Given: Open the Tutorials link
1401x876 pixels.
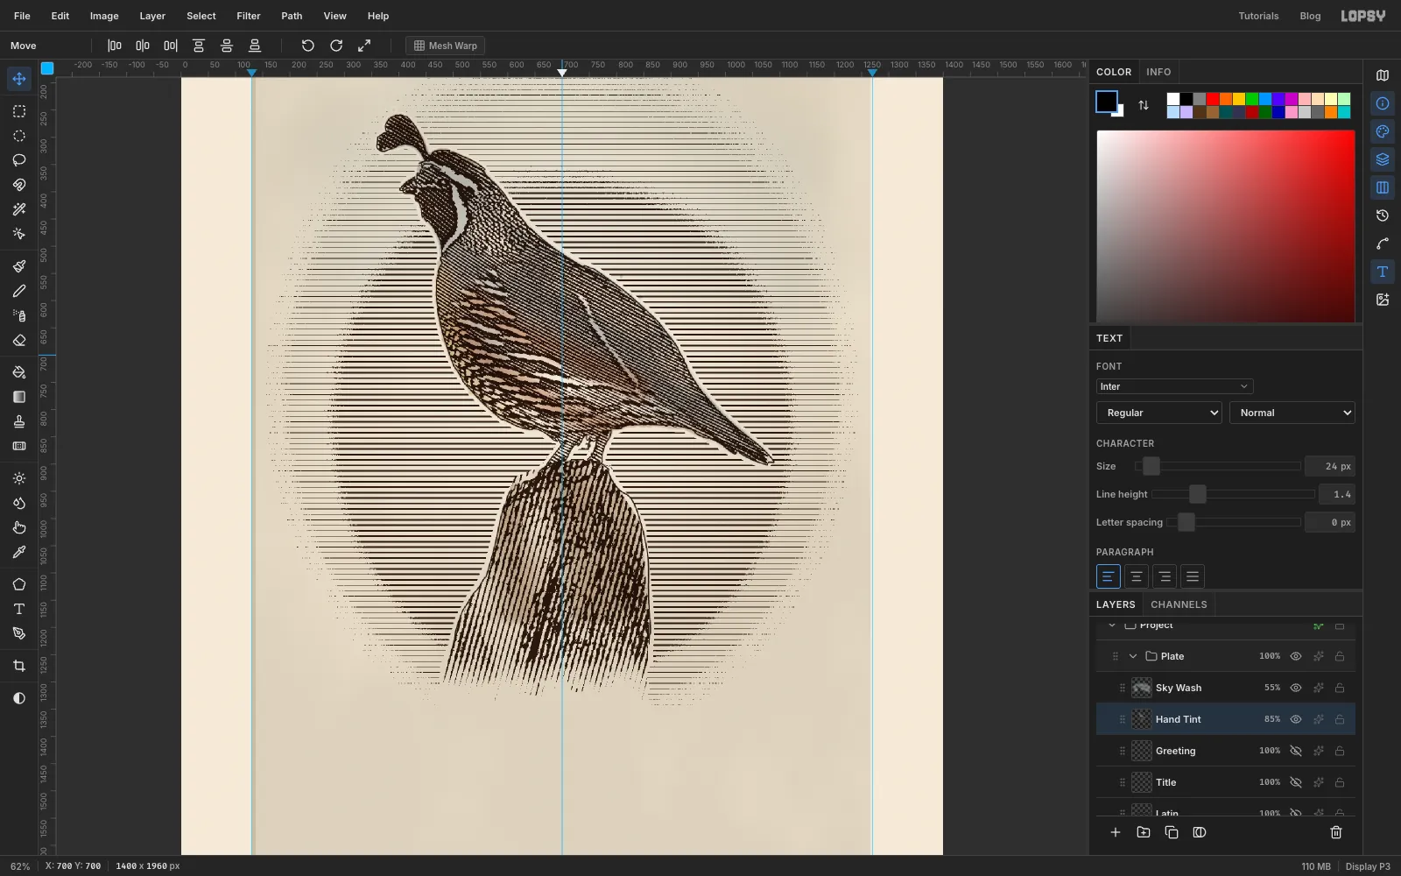Looking at the screenshot, I should pos(1258,16).
